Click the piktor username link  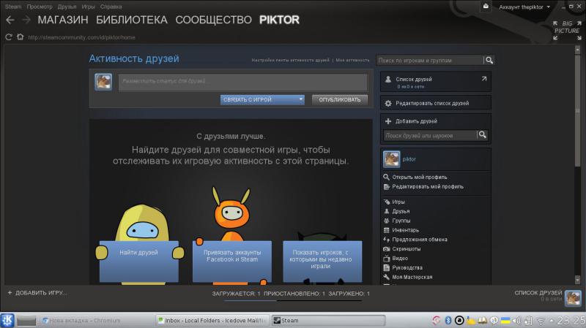409,159
